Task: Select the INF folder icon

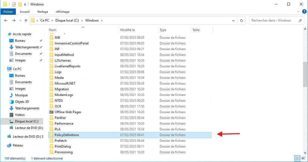Action: (51, 49)
